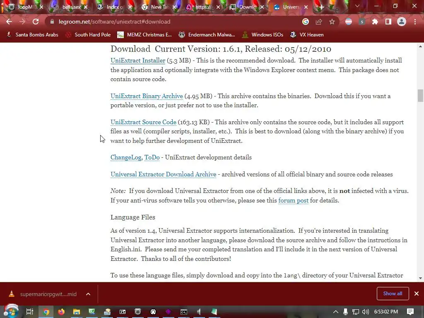This screenshot has width=424, height=318.
Task: Open the 7-Zip taskbar icon
Action: pyautogui.click(x=123, y=312)
